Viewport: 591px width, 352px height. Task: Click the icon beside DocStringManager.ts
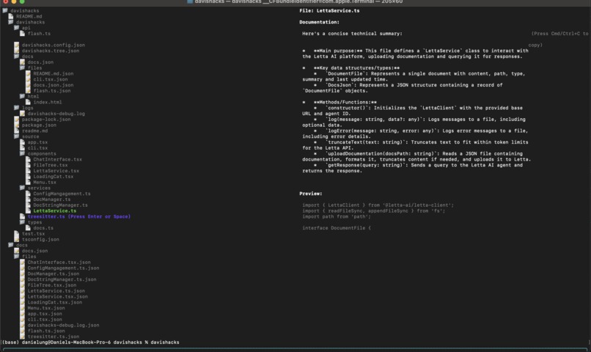(28, 205)
